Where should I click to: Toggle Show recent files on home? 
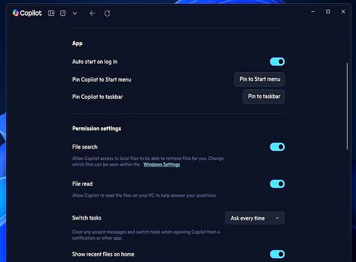pos(277,254)
